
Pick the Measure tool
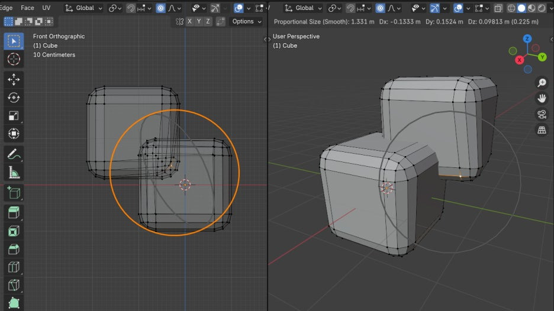pos(14,173)
